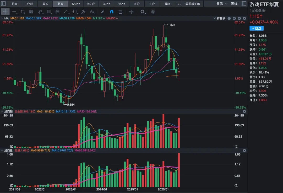Click the MA10:1.329 indicator label
Viewport: 283px width, 193px height.
coord(33,18)
